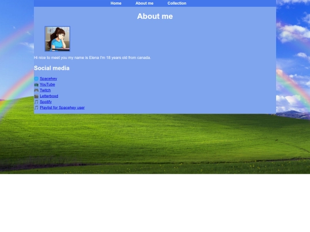Screen dimensions: 310x232
Task: Go to the Home page
Action: click(x=116, y=3)
